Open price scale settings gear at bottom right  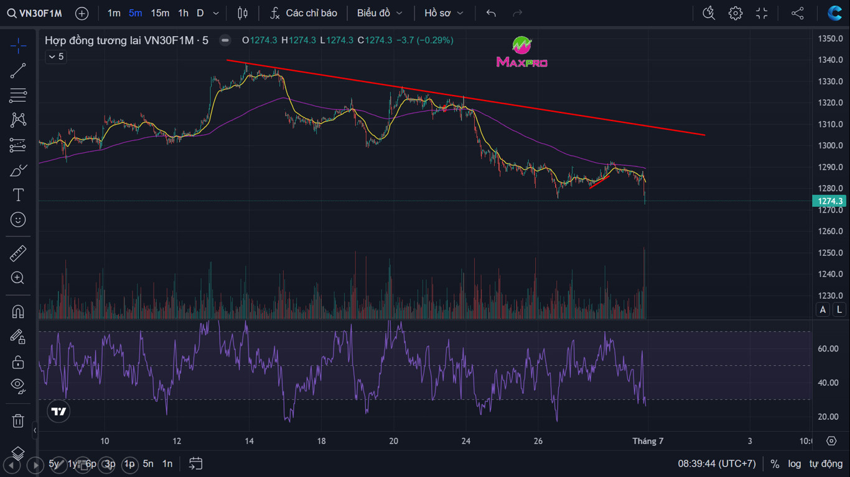(831, 441)
